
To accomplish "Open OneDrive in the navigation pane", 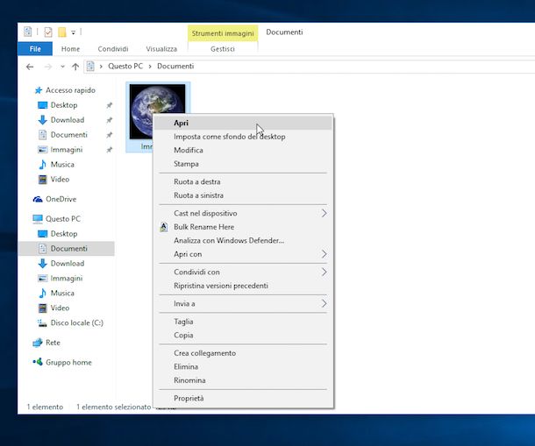I will point(60,199).
